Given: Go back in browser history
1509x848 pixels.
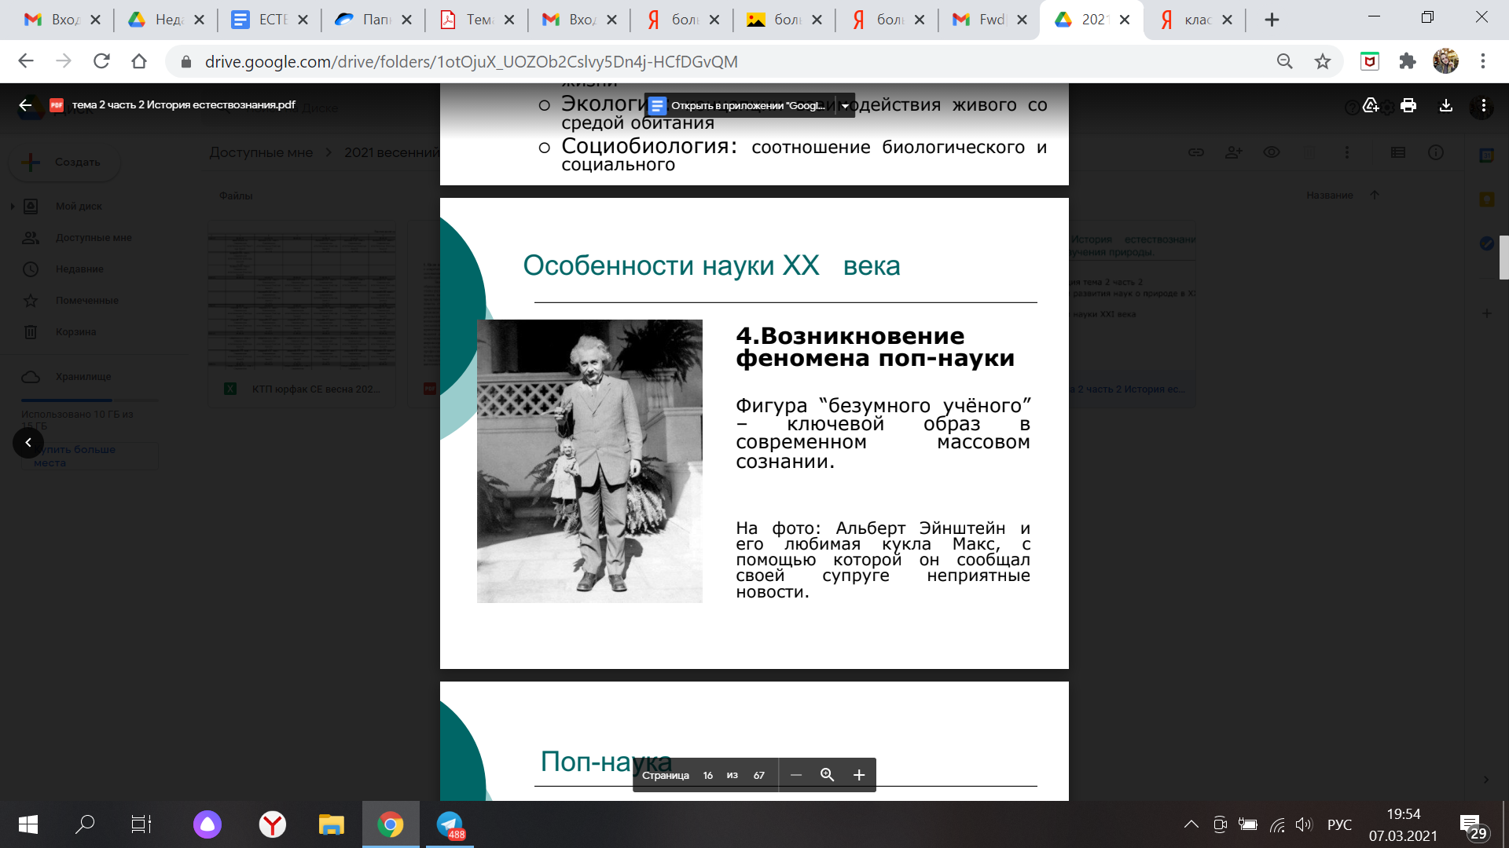Looking at the screenshot, I should click(x=26, y=61).
